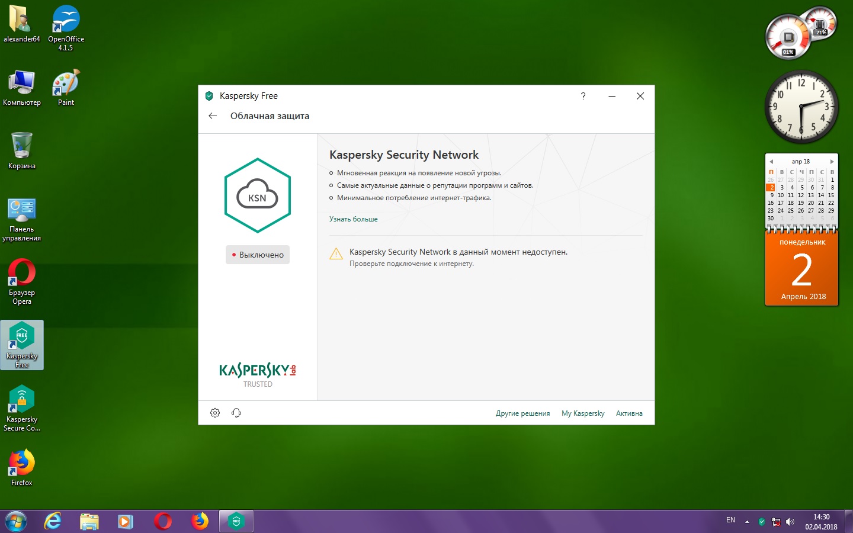This screenshot has height=533, width=853.
Task: Click Проверьте подключение к интернету text
Action: coord(412,264)
